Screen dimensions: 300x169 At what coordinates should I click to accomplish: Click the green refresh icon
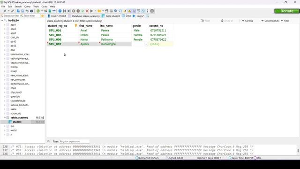[x=38, y=11]
